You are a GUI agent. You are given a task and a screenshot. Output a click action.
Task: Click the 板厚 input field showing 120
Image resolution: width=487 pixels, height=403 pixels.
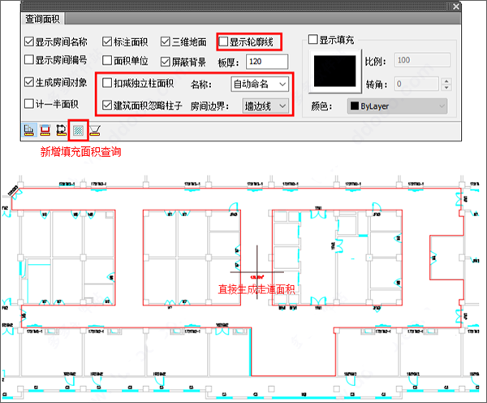tap(267, 62)
